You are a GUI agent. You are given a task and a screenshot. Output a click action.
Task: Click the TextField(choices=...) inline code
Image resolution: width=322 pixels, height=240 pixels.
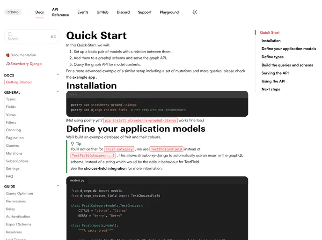93,156
